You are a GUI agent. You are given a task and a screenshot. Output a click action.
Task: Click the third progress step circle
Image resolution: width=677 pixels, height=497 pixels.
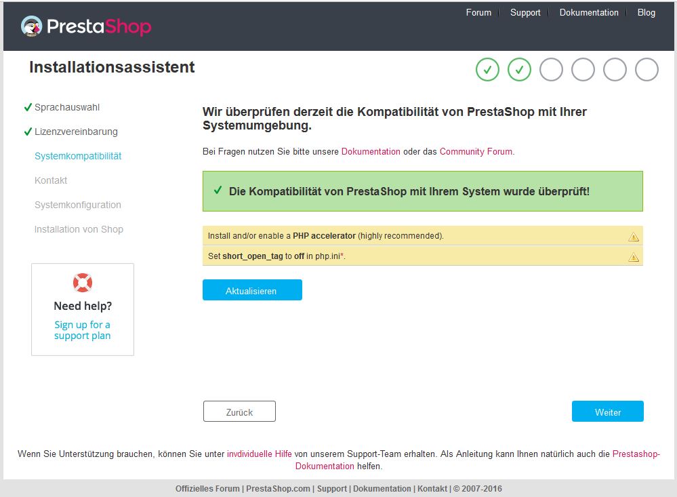click(x=551, y=69)
